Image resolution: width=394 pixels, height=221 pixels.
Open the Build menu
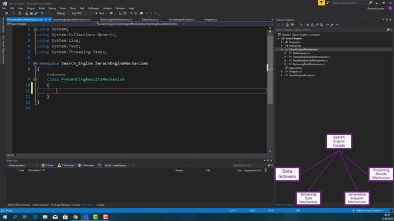42,8
